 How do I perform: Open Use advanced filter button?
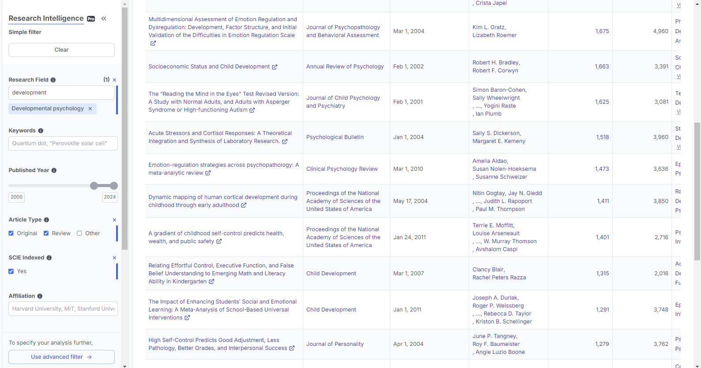coord(61,357)
